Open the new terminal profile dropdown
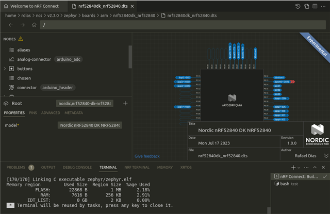 299,168
